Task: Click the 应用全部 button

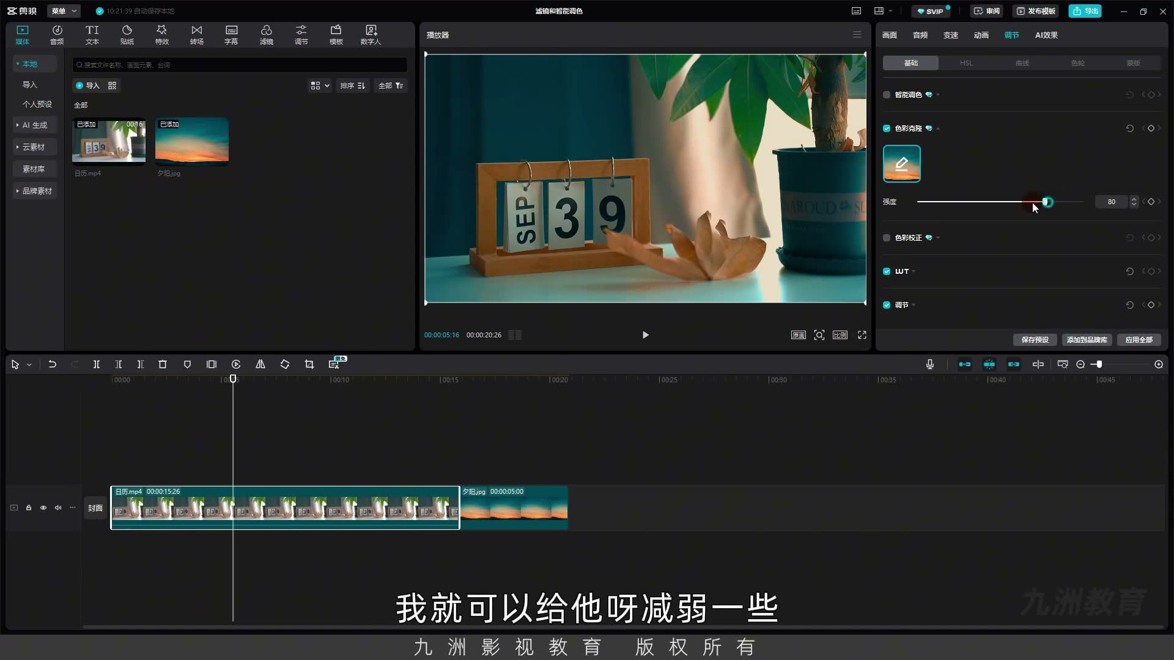Action: tap(1139, 340)
